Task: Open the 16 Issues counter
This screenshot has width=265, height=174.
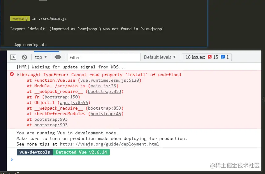Action: pyautogui.click(x=207, y=57)
